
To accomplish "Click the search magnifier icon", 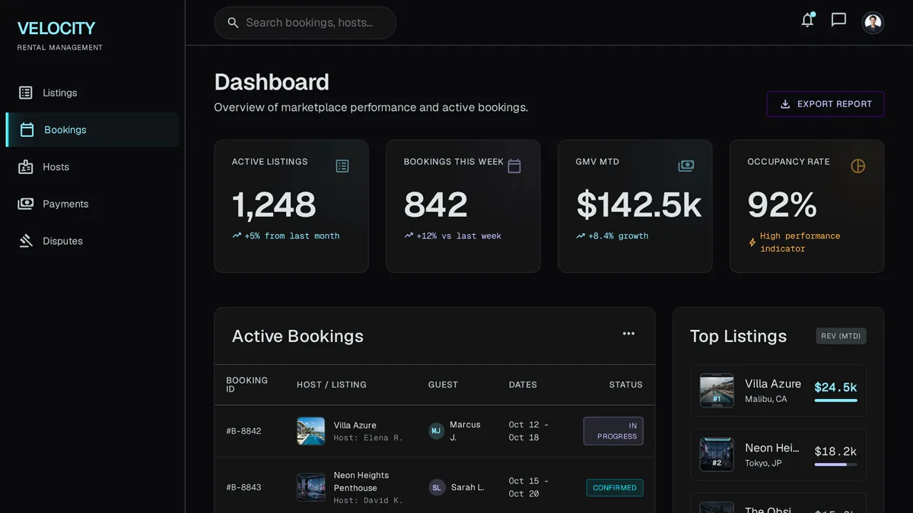I will (233, 23).
